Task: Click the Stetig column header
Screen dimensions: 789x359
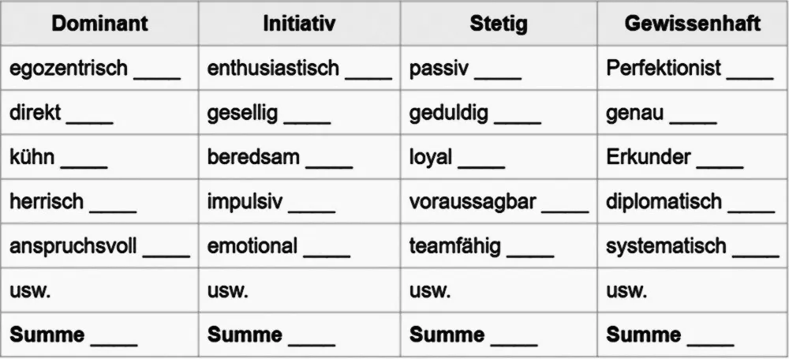Action: (x=498, y=23)
